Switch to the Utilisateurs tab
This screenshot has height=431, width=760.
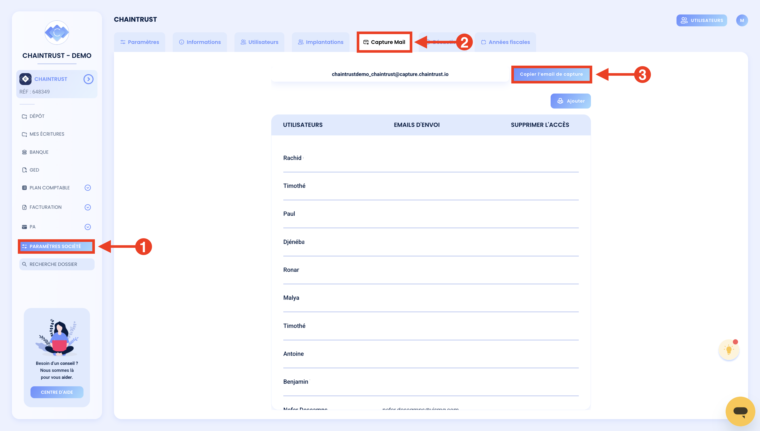tap(259, 42)
